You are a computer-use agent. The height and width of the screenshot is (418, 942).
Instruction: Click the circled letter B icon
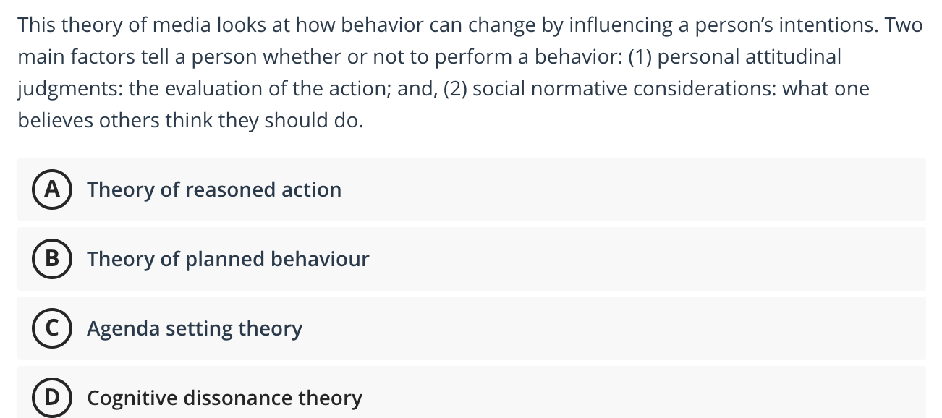pos(51,259)
